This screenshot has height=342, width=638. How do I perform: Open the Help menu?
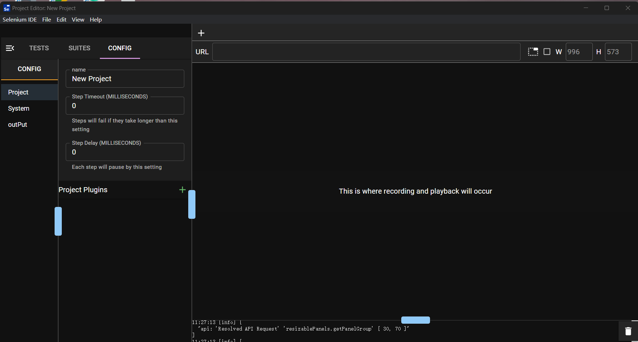click(x=96, y=19)
